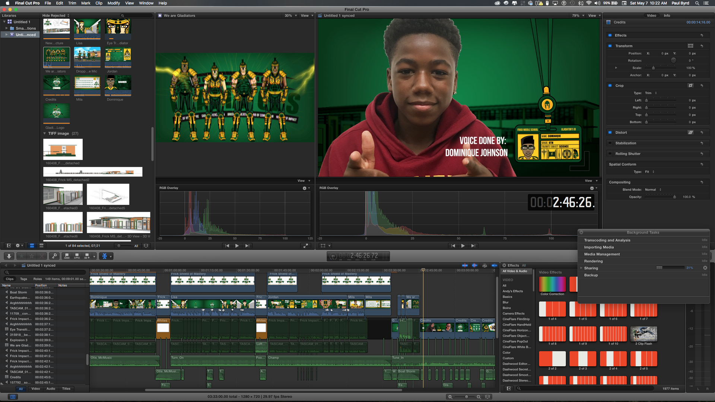Reset the Transform parameters arrow
Image resolution: width=715 pixels, height=402 pixels.
point(702,46)
